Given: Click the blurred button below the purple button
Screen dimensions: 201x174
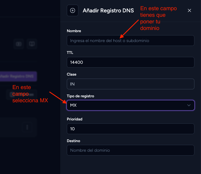Looking at the screenshot, I should pos(21,95).
